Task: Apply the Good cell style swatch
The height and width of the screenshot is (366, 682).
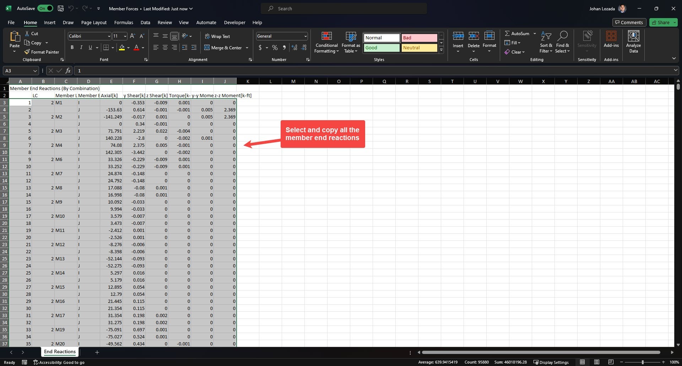Action: click(x=381, y=48)
